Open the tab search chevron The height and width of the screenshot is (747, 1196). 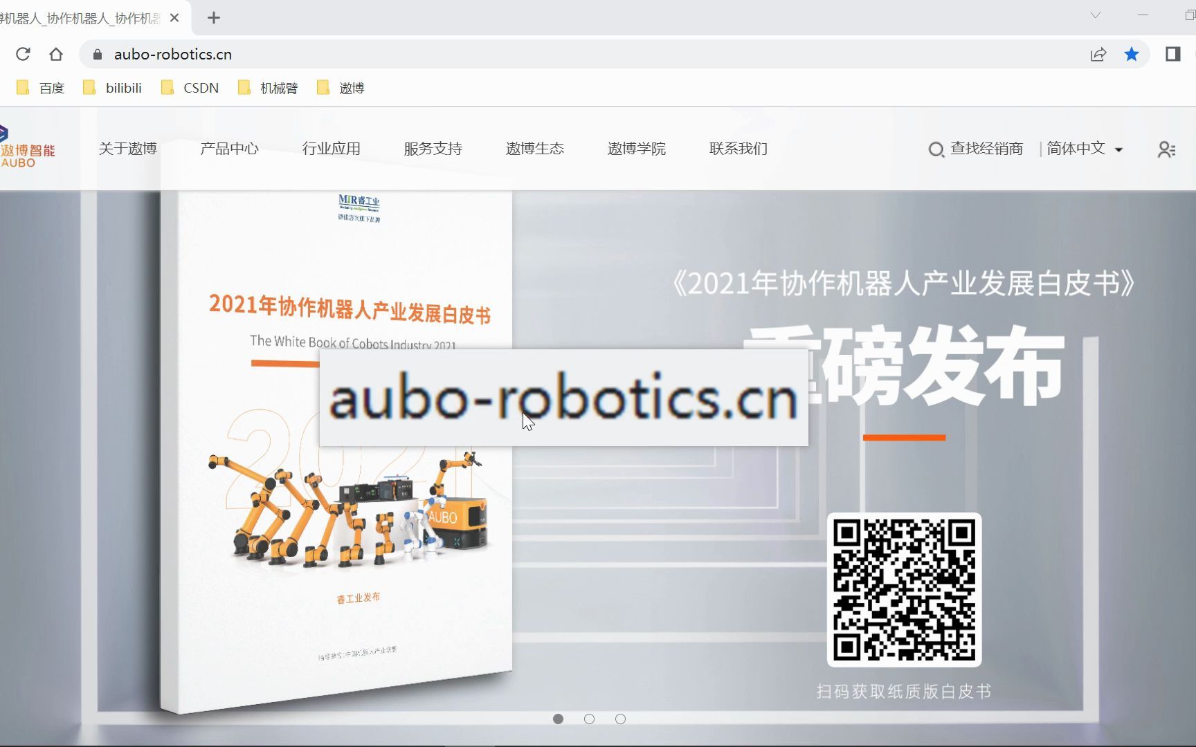click(x=1096, y=15)
